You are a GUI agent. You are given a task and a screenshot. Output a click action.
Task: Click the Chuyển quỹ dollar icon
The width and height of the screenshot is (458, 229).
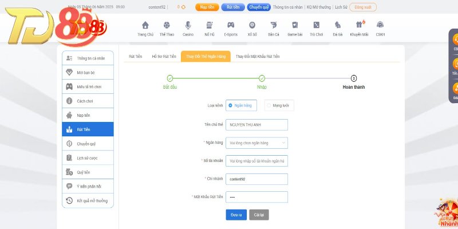point(69,144)
